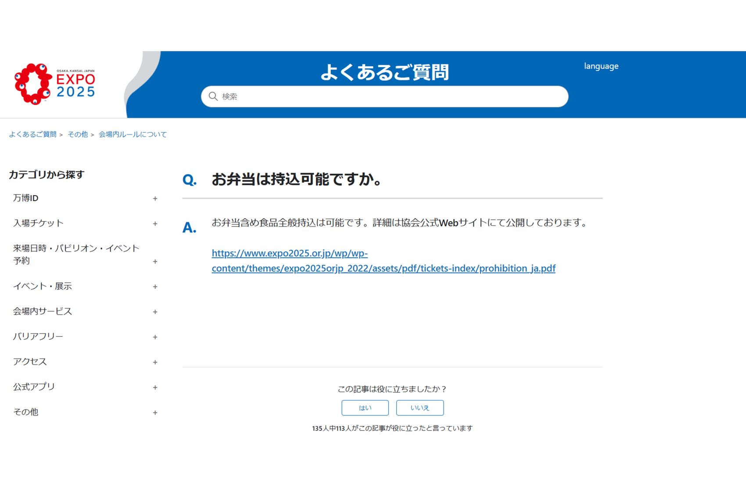Open 会場内ルールについて breadcrumb page
The image size is (746, 497).
pos(132,134)
